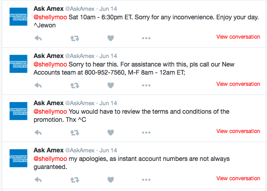Click American Express avatar on first tweet
The height and width of the screenshot is (191, 267).
click(18, 17)
